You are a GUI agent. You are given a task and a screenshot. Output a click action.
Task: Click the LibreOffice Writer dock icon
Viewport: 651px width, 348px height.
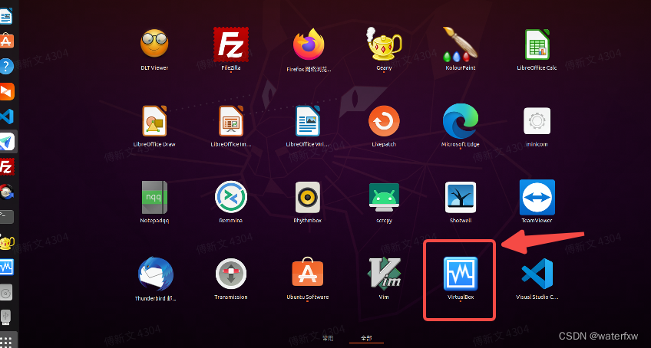pyautogui.click(x=6, y=17)
